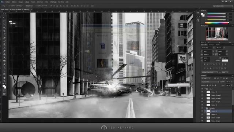234x132 pixels.
Task: Switch to the Paragraphe tab
Action: 211,45
